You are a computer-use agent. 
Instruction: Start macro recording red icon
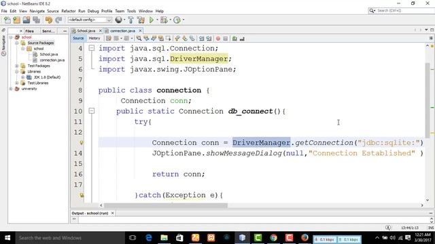218,39
